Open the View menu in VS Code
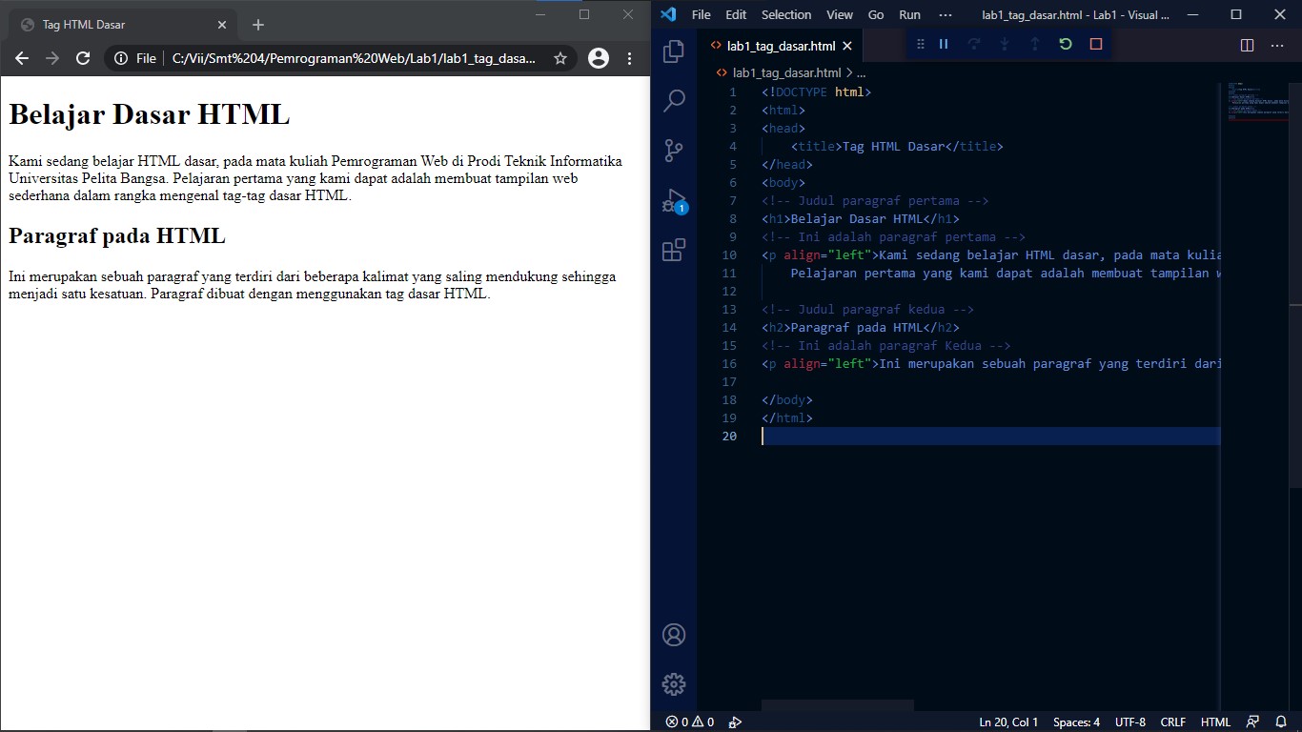The width and height of the screenshot is (1302, 732). point(840,14)
